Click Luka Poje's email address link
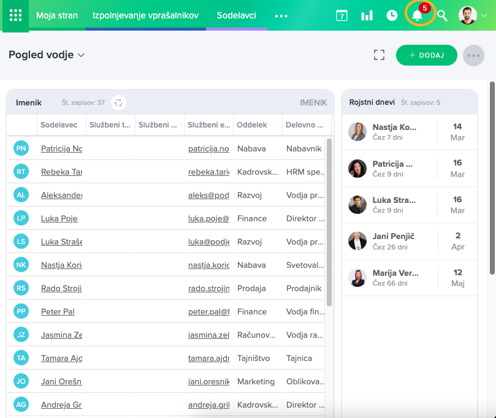The width and height of the screenshot is (496, 418). coord(208,218)
